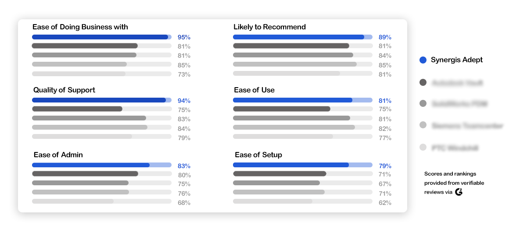Viewport: 509px width, 233px height.
Task: Open the Ease of Admin heading
Action: (x=58, y=155)
